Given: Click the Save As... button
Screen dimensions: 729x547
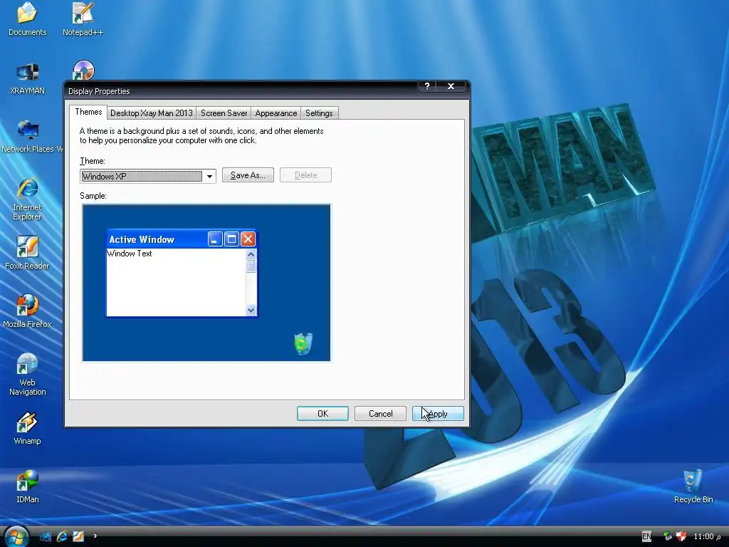Looking at the screenshot, I should pyautogui.click(x=248, y=175).
